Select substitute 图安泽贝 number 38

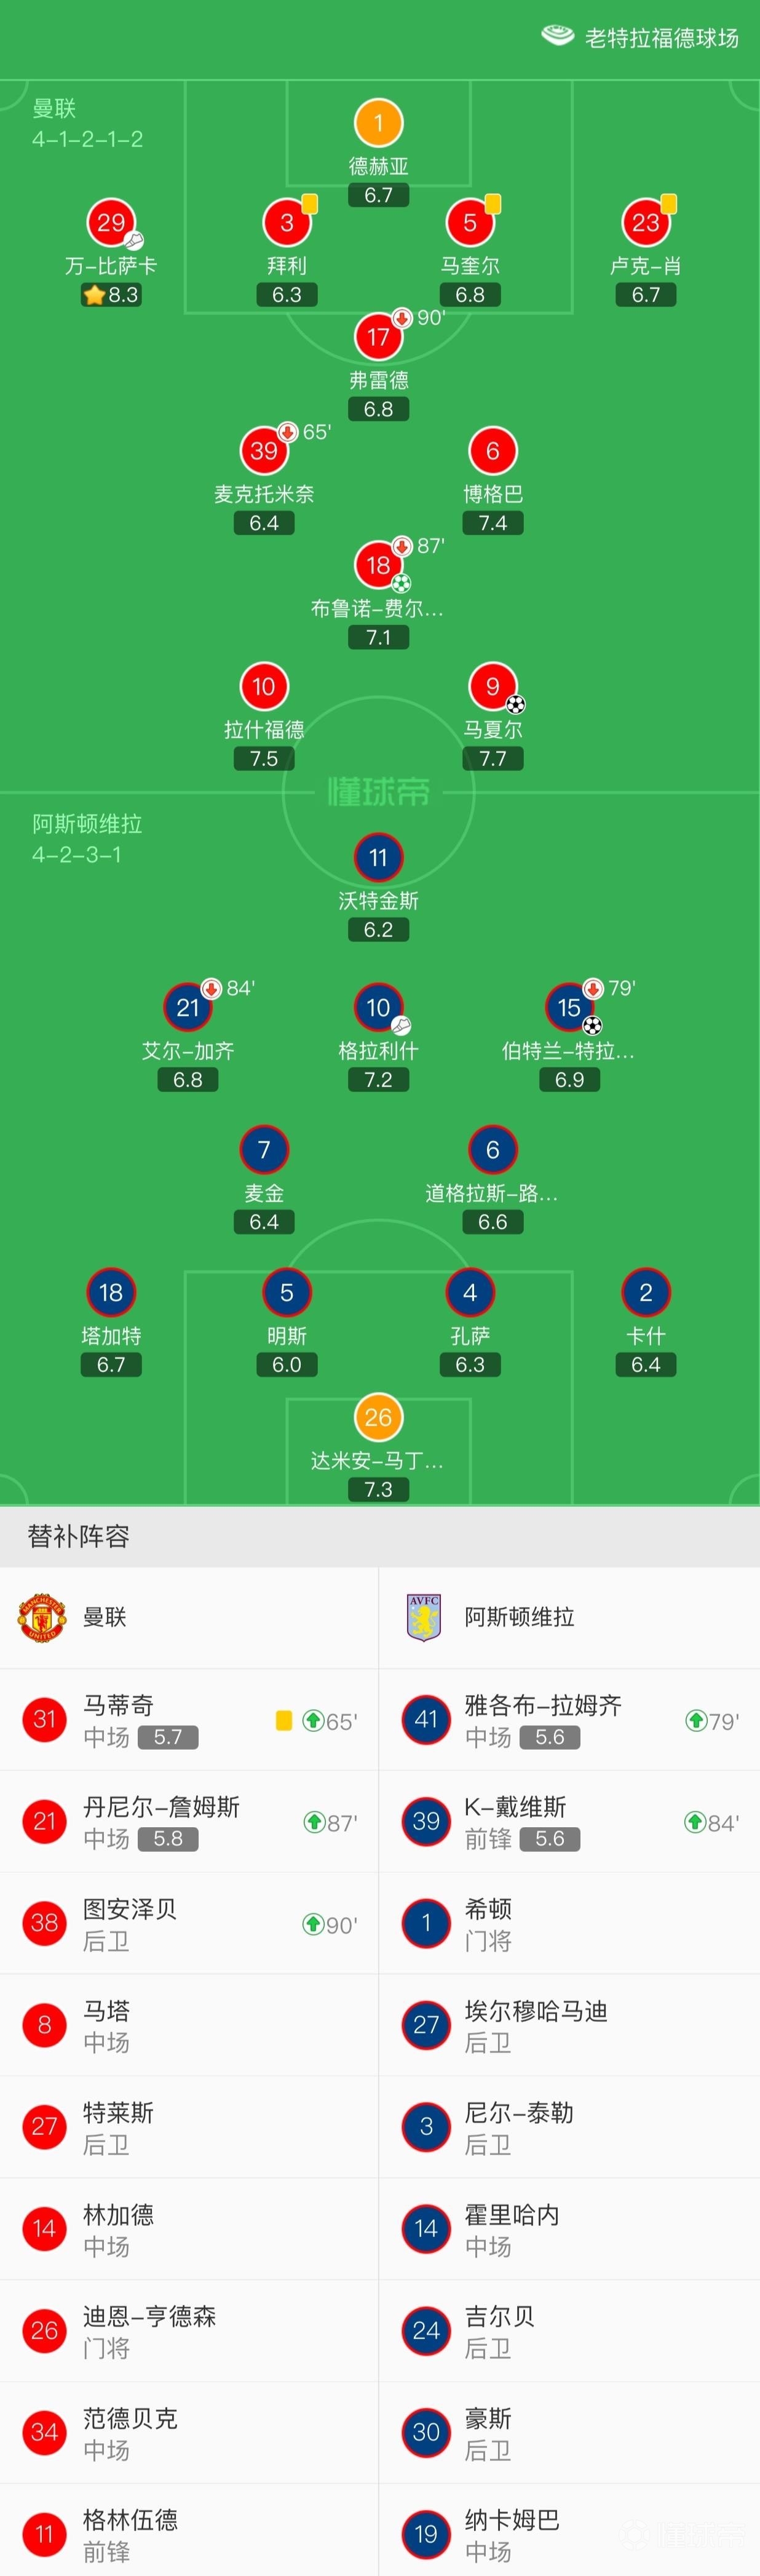point(44,1923)
